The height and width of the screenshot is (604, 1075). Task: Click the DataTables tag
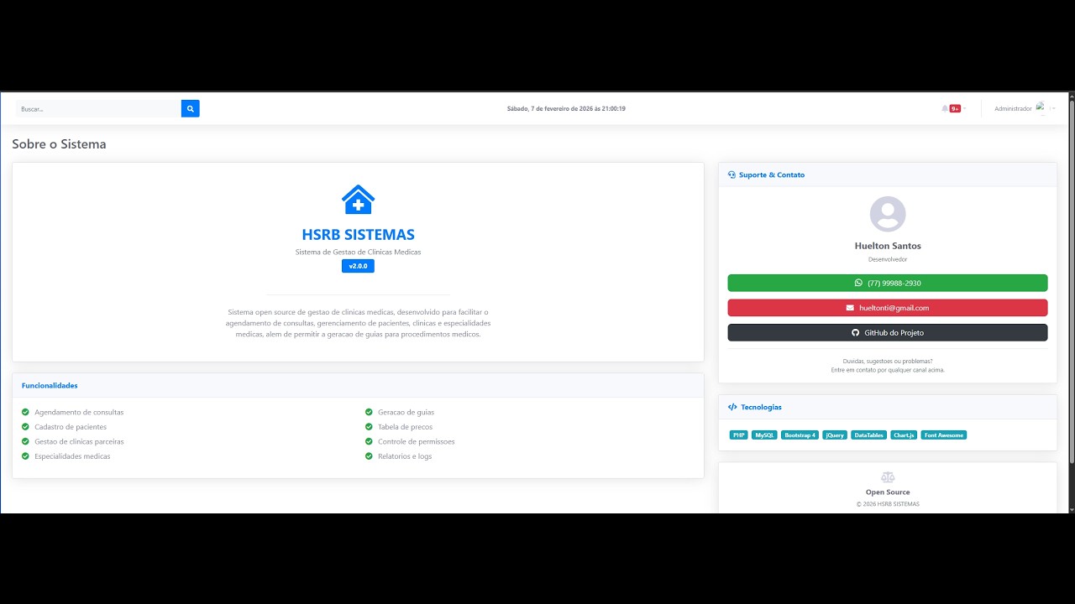[x=869, y=435]
